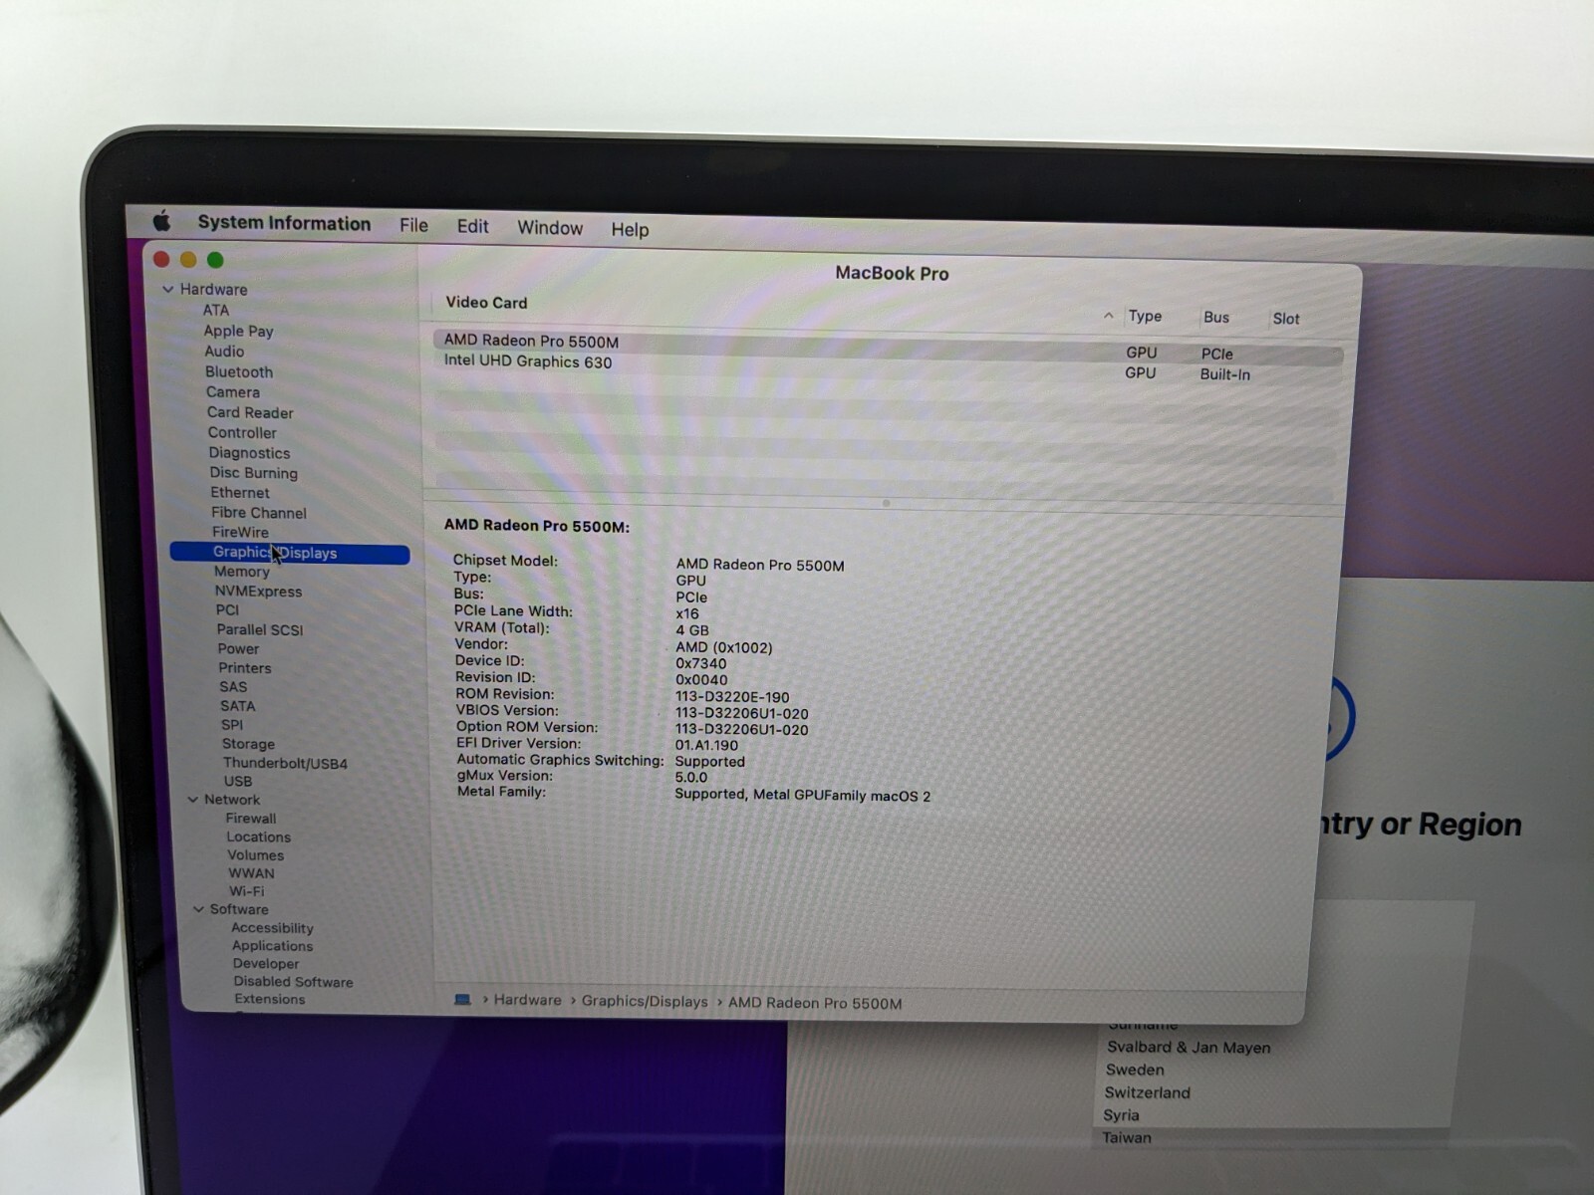This screenshot has width=1594, height=1195.
Task: Select the Intel UHD Graphics 630 row
Action: click(x=888, y=367)
